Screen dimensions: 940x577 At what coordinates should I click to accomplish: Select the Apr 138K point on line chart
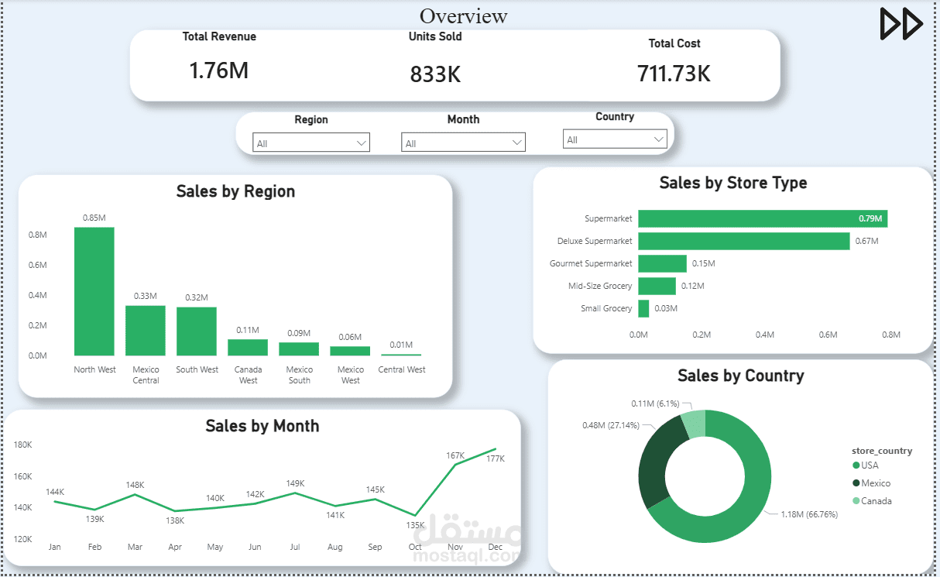pyautogui.click(x=175, y=511)
